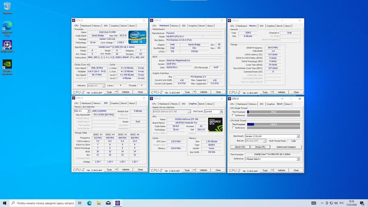368x207 pixels.
Task: Click the Multi Thread reference bar
Action: [273, 128]
